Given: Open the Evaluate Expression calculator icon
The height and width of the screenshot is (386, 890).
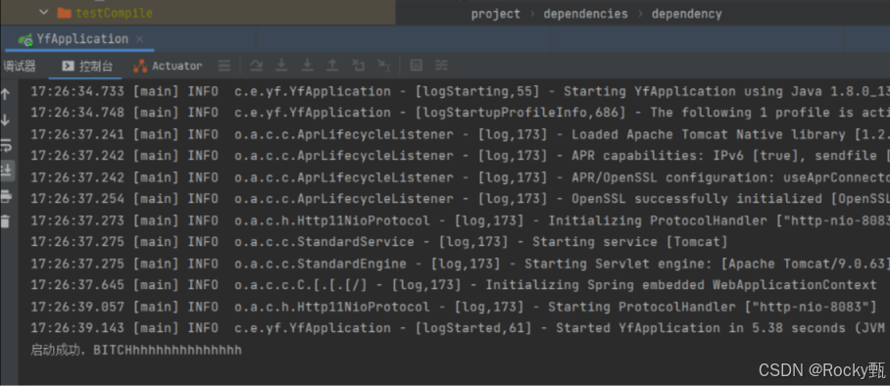Looking at the screenshot, I should pos(416,66).
